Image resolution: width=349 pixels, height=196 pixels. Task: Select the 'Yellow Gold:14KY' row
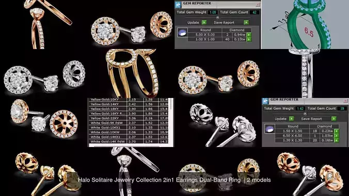point(129,104)
